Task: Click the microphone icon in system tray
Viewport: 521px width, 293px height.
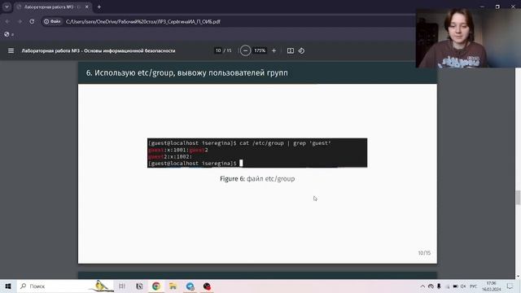Action: [x=439, y=286]
